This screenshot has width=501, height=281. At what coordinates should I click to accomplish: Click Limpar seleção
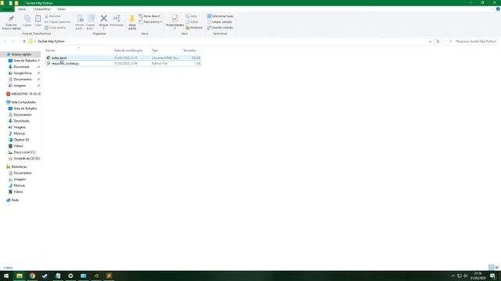click(x=219, y=22)
